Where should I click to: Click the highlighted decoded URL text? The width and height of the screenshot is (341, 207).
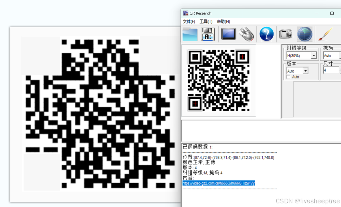point(219,183)
